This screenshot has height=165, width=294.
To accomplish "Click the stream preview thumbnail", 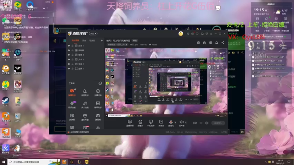I will [166, 82].
